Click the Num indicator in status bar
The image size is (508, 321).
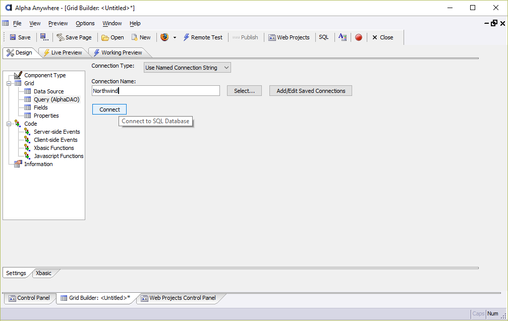coord(493,313)
